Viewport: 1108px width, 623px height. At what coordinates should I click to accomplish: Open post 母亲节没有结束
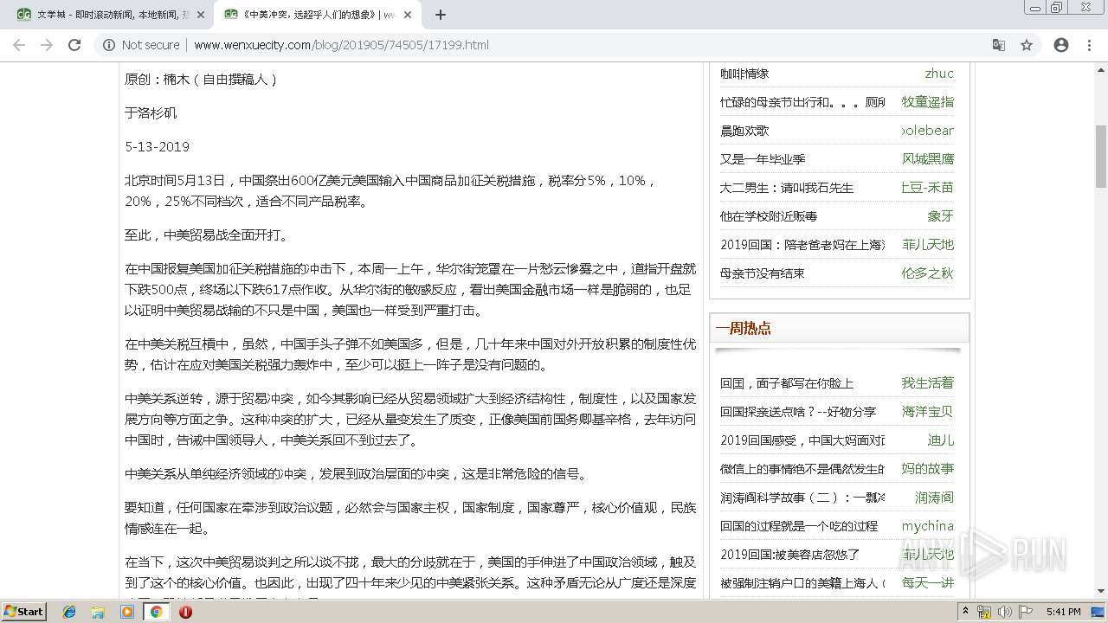[763, 273]
